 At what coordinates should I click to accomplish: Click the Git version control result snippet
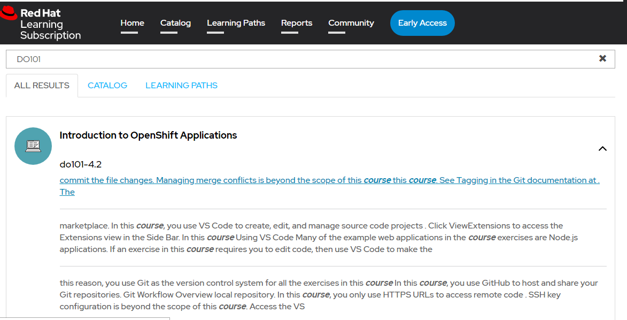click(x=329, y=294)
